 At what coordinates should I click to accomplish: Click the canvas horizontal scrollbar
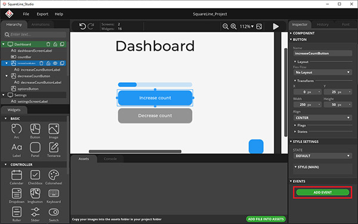pos(135,151)
